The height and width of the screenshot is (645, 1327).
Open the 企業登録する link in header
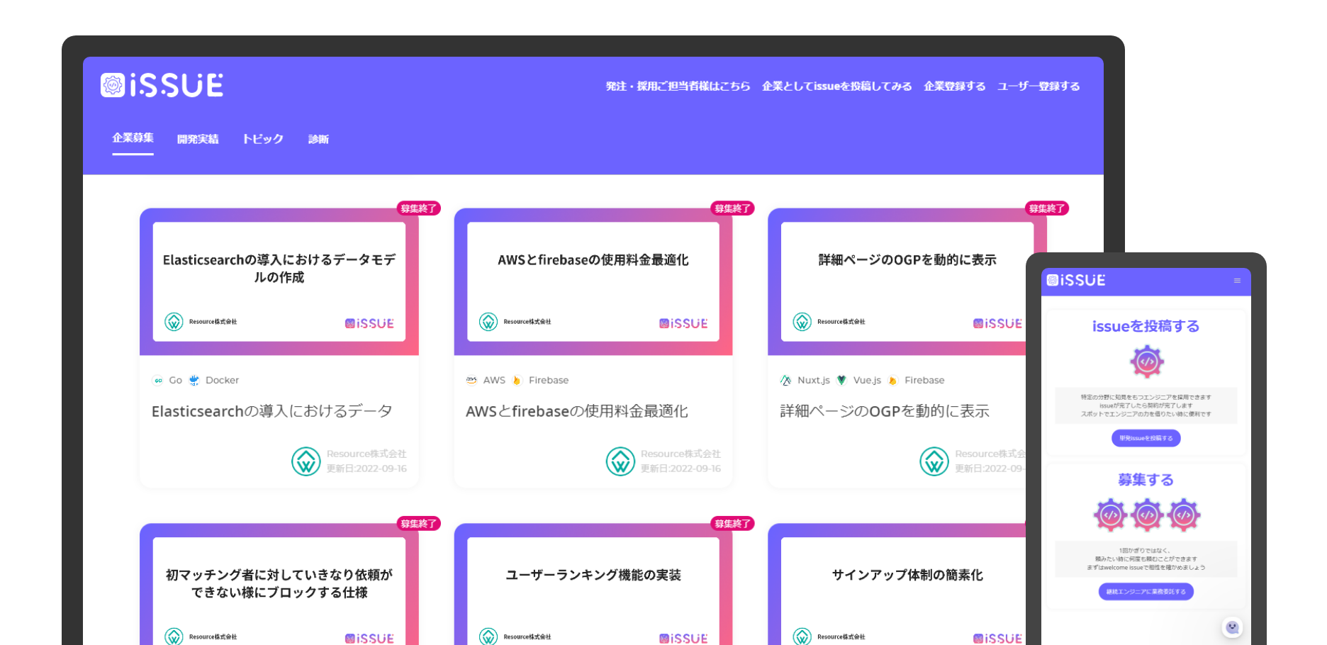(954, 86)
